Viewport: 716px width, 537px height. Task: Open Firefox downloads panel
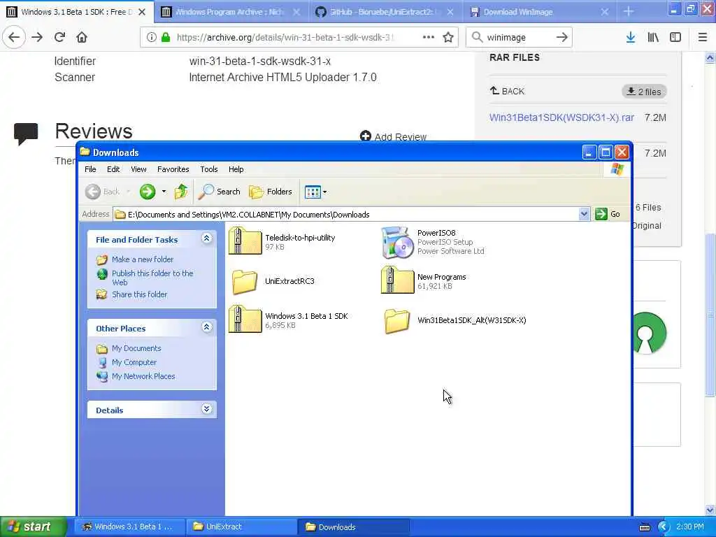click(x=631, y=37)
